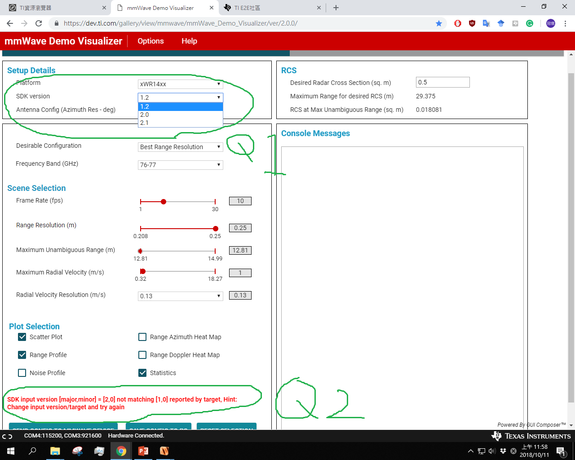Open PowerPoint from the taskbar
575x460 pixels.
(x=143, y=451)
